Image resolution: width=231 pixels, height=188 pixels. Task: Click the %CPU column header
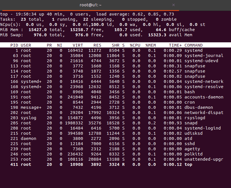pos(135,45)
